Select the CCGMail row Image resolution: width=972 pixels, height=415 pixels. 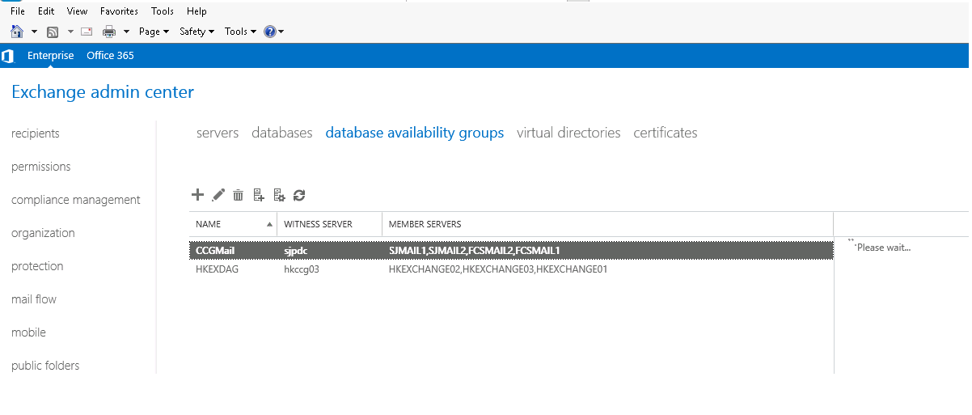click(x=511, y=250)
